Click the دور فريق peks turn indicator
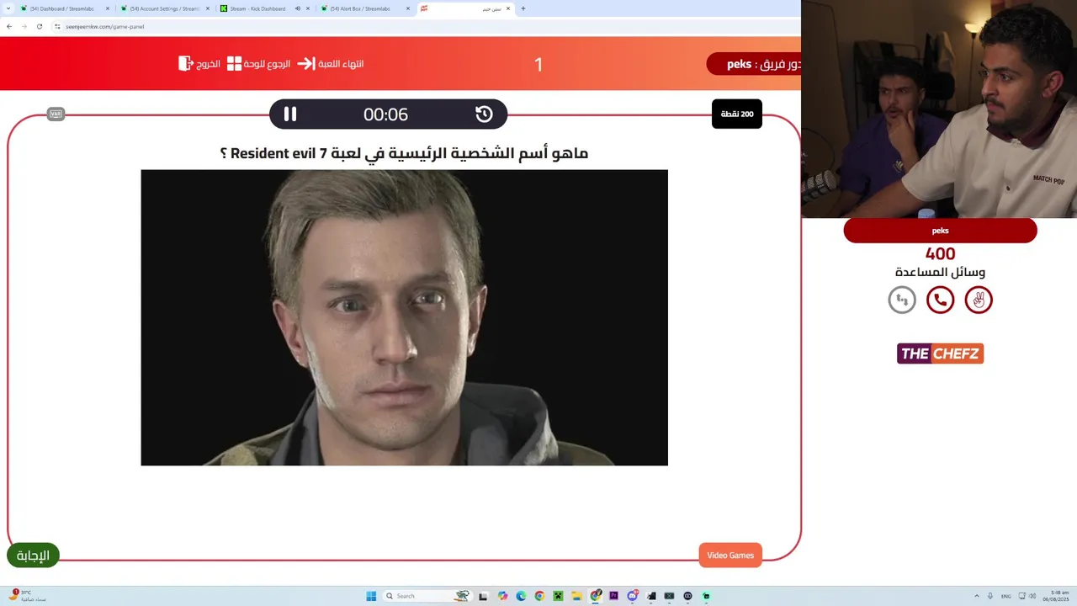Screen dimensions: 1077x606 point(753,64)
